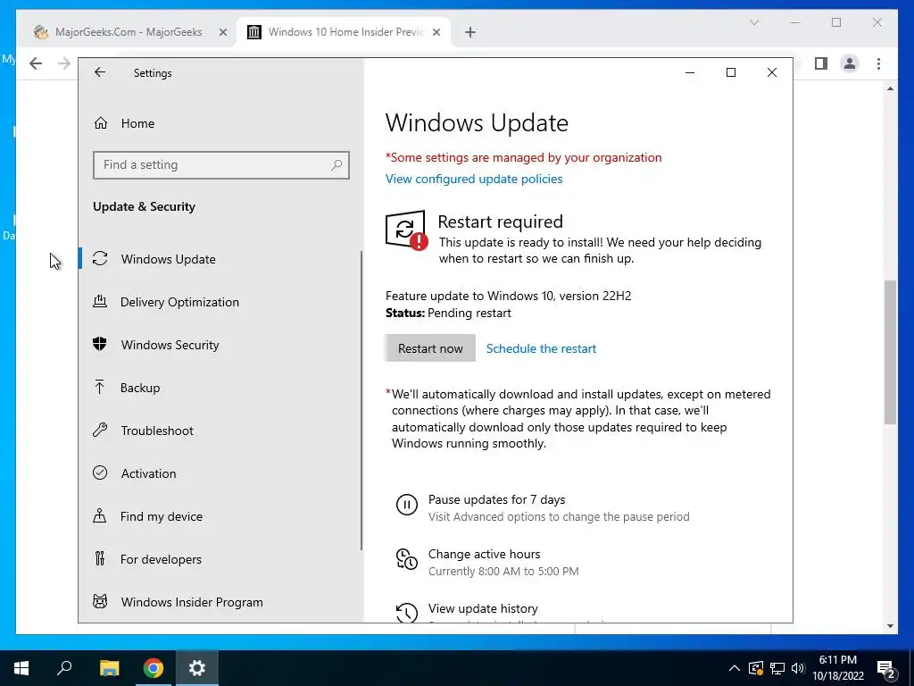Click the Activation checkmark icon
Screen dimensions: 914x686
(100, 473)
